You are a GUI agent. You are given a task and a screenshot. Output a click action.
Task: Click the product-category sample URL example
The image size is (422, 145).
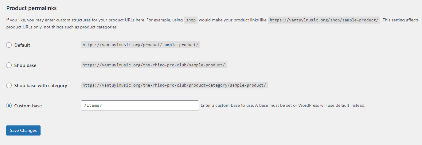174,85
